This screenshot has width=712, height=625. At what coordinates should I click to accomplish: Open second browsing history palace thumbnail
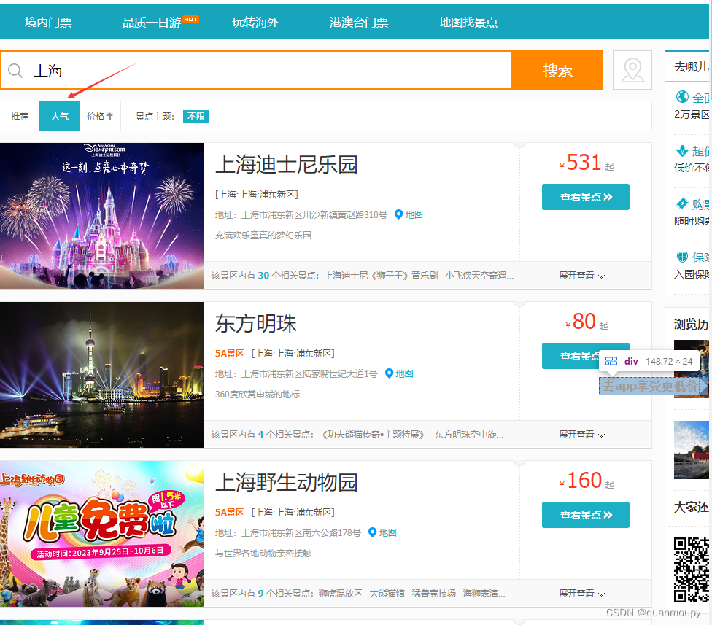tap(691, 450)
